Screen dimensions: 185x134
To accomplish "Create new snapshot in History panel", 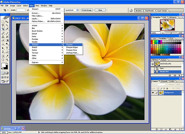I will click(x=175, y=75).
